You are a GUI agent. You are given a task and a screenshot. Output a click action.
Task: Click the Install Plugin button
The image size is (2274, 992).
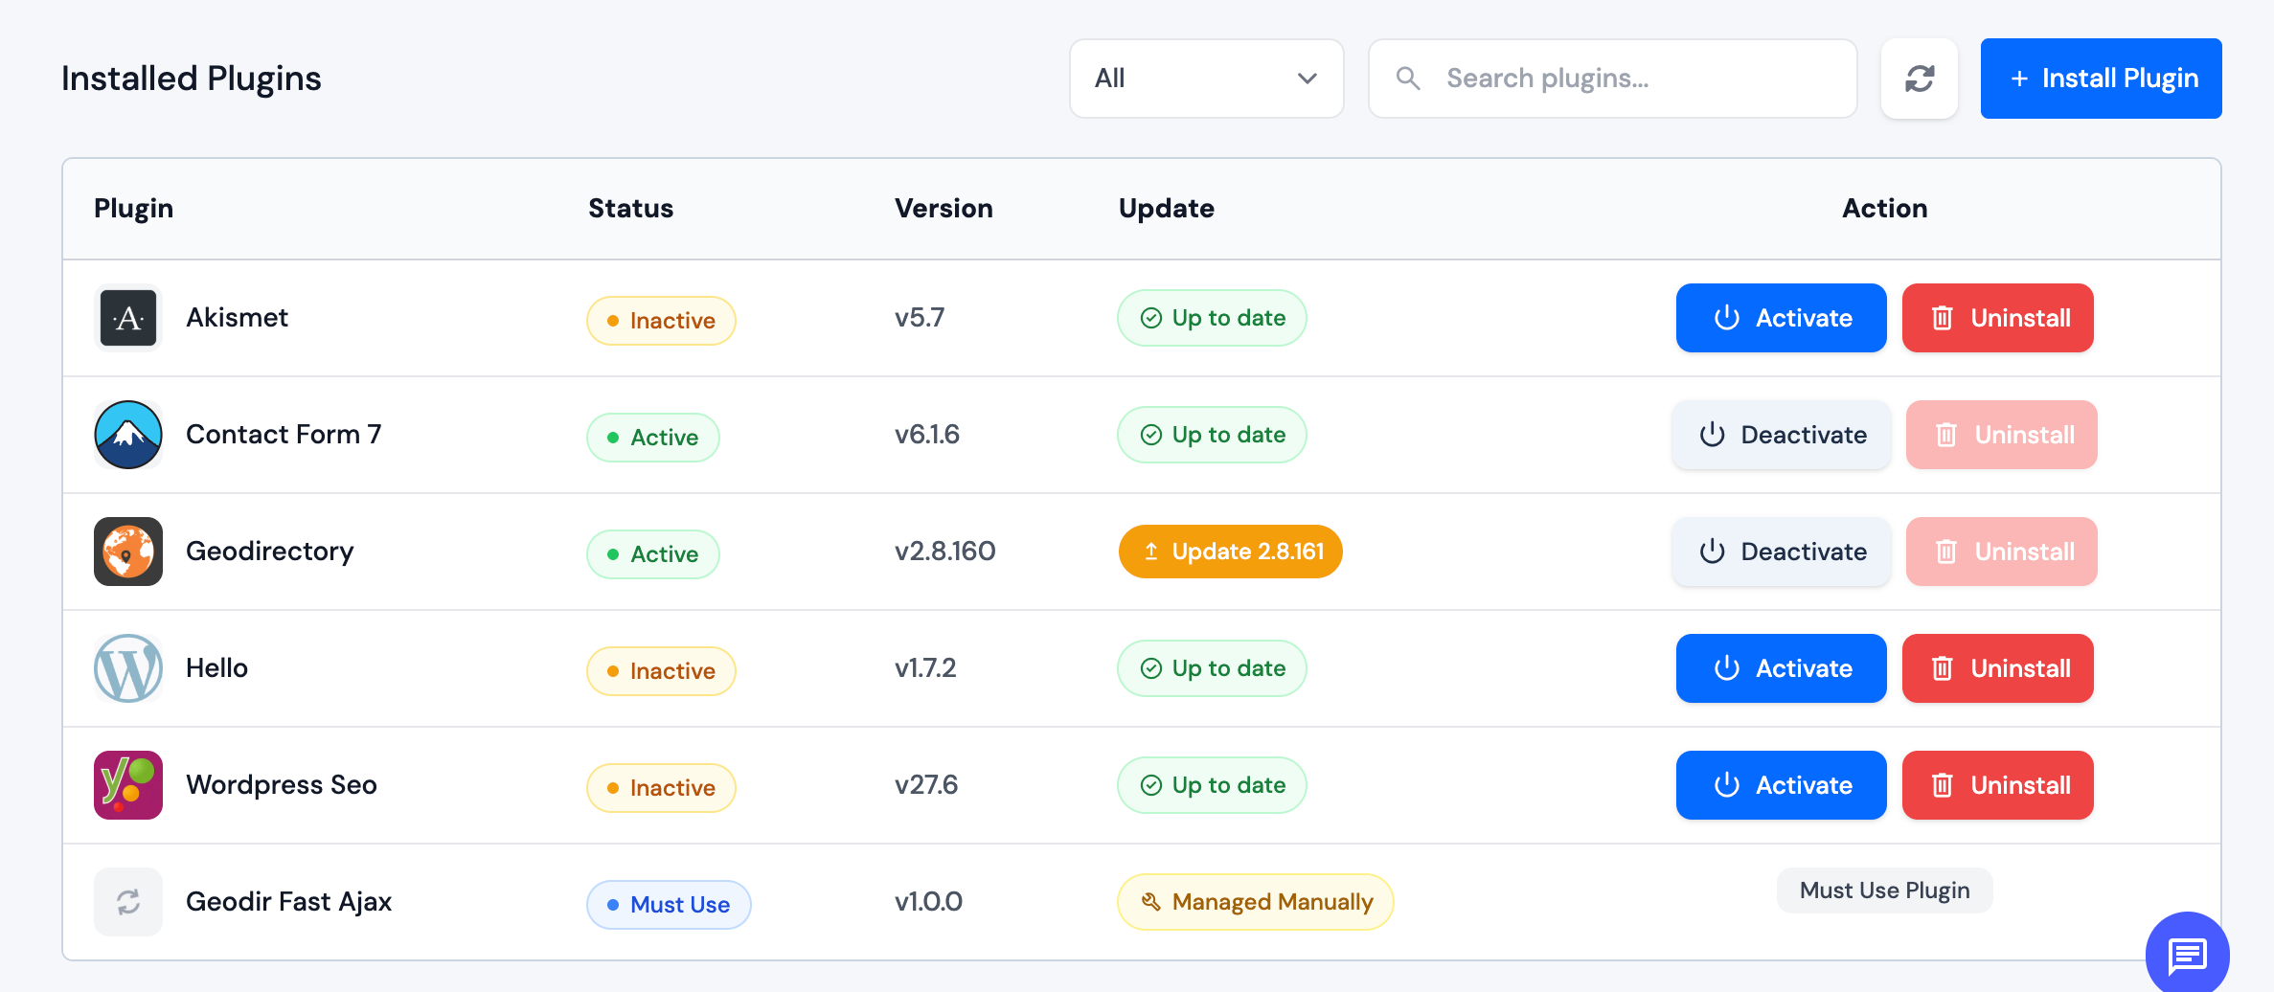click(x=2102, y=79)
